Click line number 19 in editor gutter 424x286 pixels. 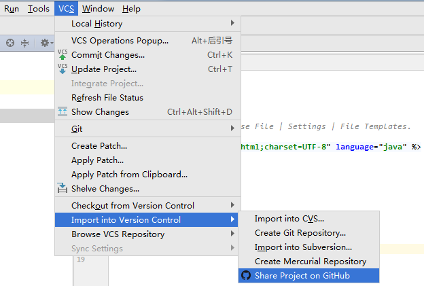coord(81,260)
